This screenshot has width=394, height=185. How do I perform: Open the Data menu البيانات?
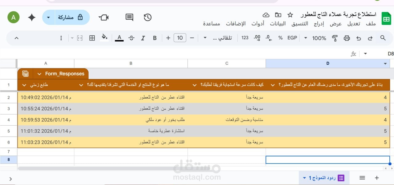(x=278, y=24)
